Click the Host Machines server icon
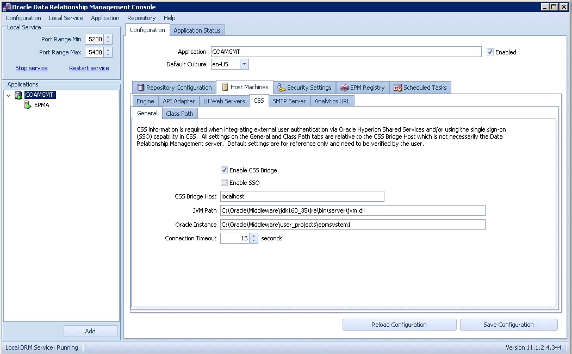The image size is (572, 354). point(225,87)
